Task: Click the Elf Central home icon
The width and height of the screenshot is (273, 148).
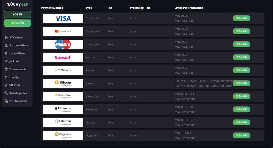Action: click(x=6, y=37)
